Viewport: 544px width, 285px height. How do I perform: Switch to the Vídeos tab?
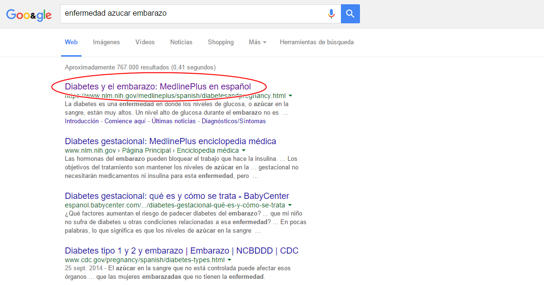click(145, 42)
